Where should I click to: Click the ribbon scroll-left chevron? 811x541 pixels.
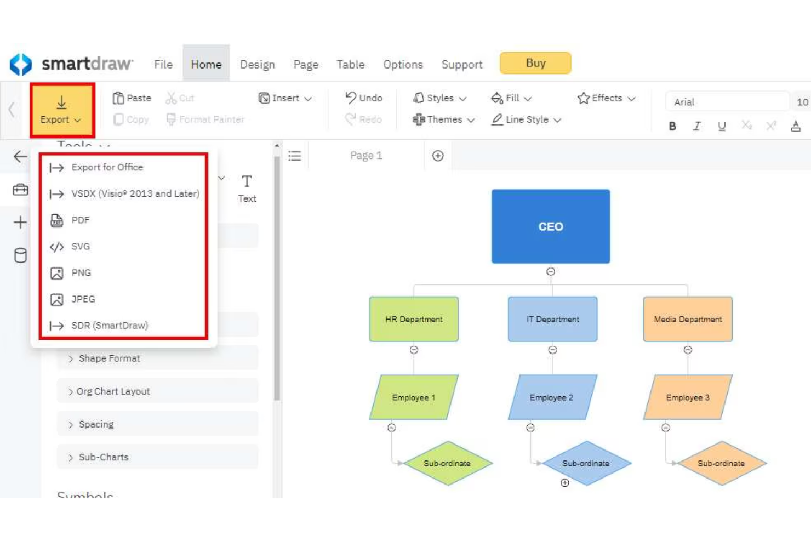click(x=11, y=110)
